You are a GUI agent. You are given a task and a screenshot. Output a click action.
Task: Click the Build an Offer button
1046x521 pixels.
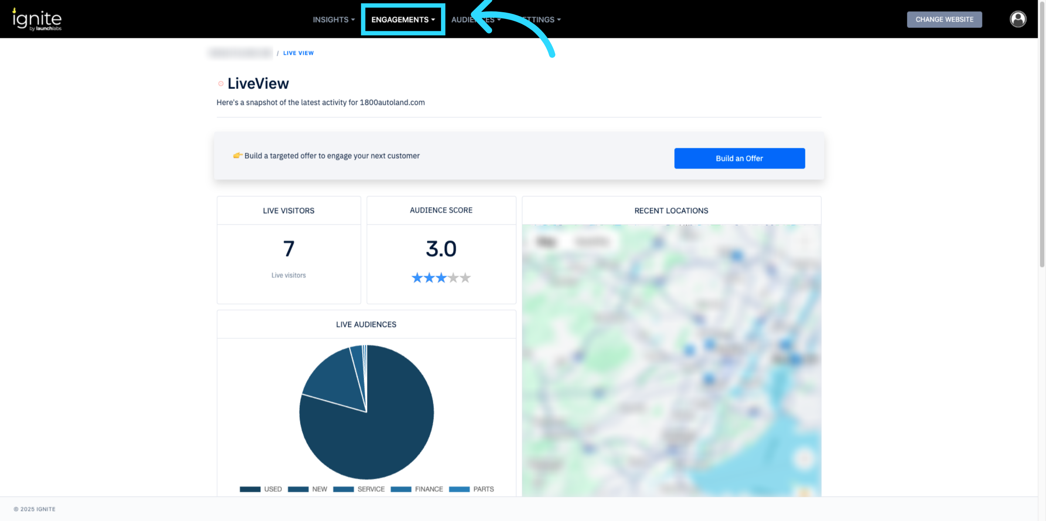(x=739, y=158)
